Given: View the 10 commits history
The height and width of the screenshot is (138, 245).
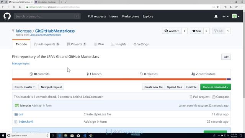Looking at the screenshot, I should (x=39, y=74).
